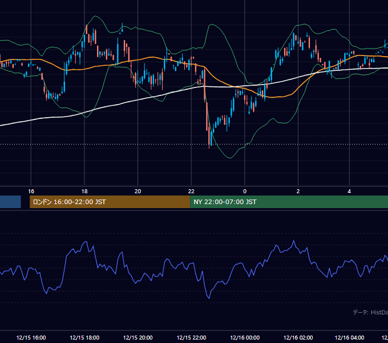Click the NY 22:00-07:00 JST session bar
The width and height of the screenshot is (388, 343).
point(289,202)
